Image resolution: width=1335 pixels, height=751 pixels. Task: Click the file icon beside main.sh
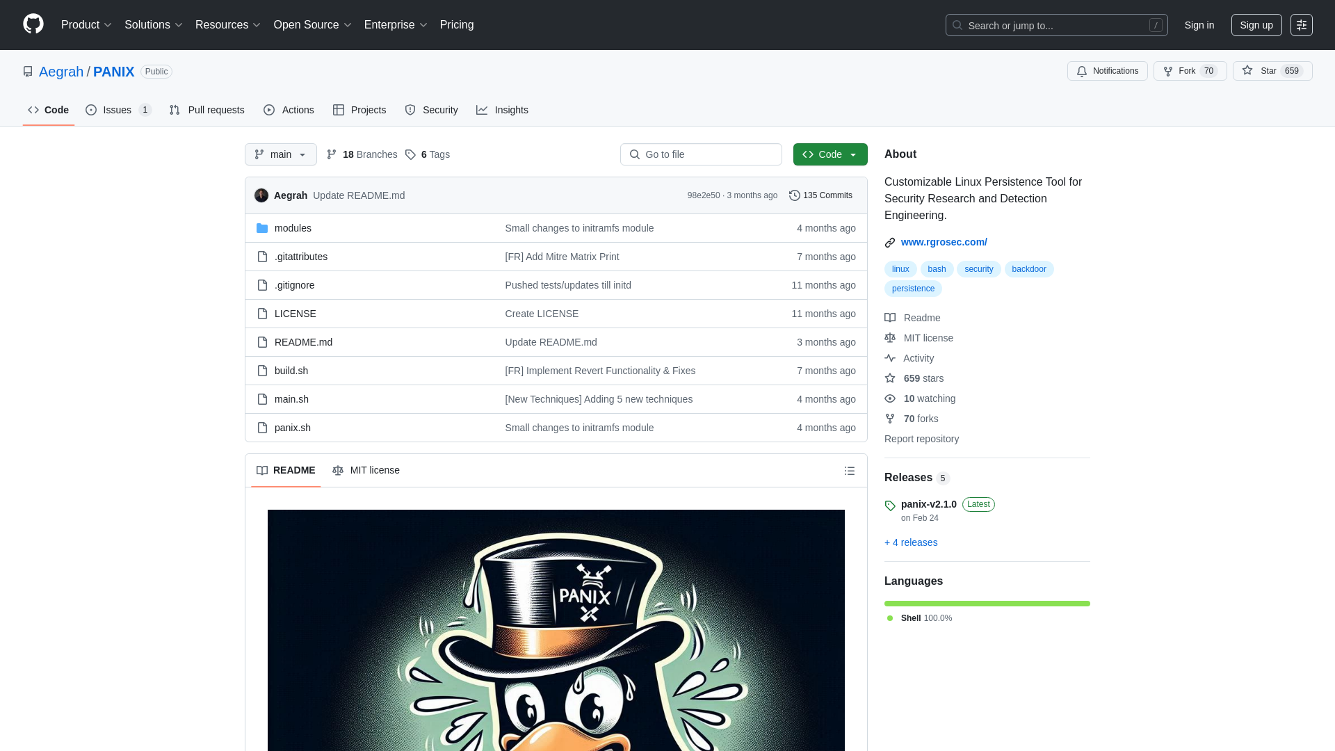[x=262, y=399]
